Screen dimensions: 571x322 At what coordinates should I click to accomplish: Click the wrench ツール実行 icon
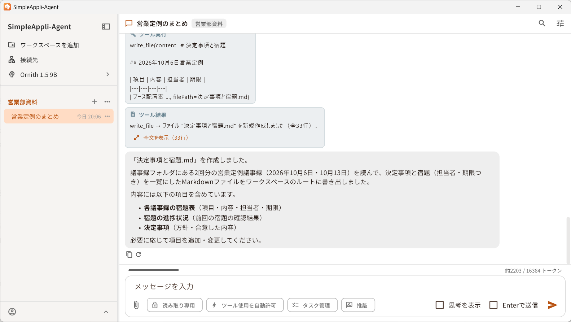pyautogui.click(x=133, y=34)
